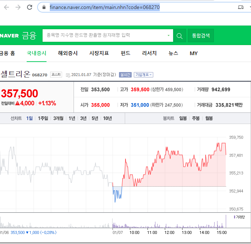Click the 350,675 price axis label
Screen dimensions: 251x244
click(236, 209)
